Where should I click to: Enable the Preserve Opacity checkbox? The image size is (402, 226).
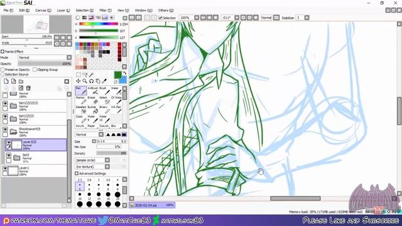click(x=3, y=70)
